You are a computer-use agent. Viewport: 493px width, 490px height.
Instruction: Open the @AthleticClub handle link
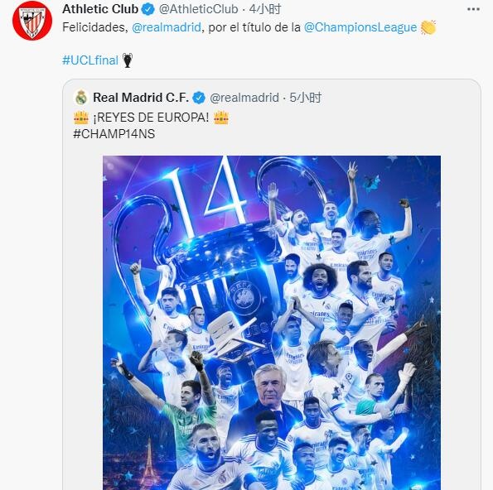198,9
